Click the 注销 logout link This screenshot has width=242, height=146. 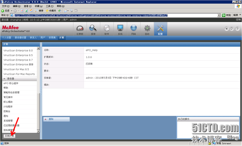coord(238,20)
